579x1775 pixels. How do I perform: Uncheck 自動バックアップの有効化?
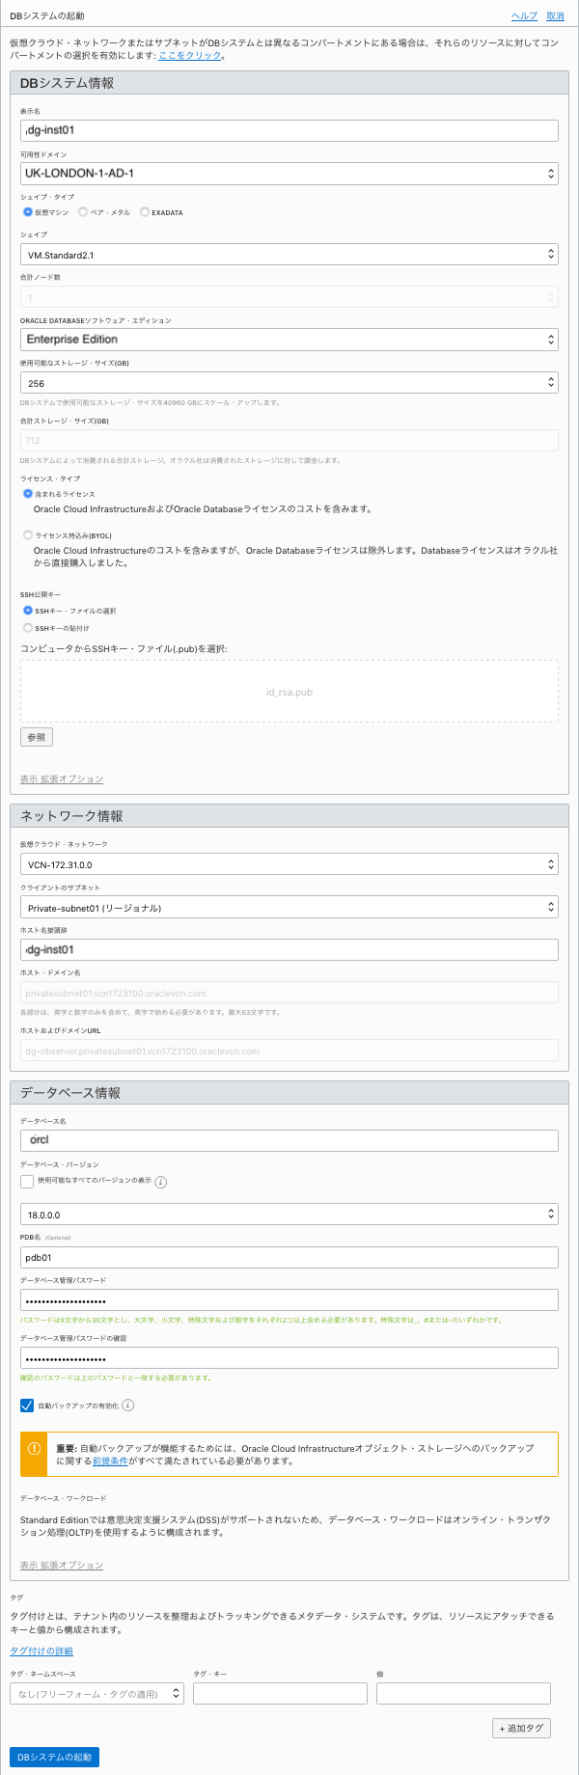[25, 1405]
